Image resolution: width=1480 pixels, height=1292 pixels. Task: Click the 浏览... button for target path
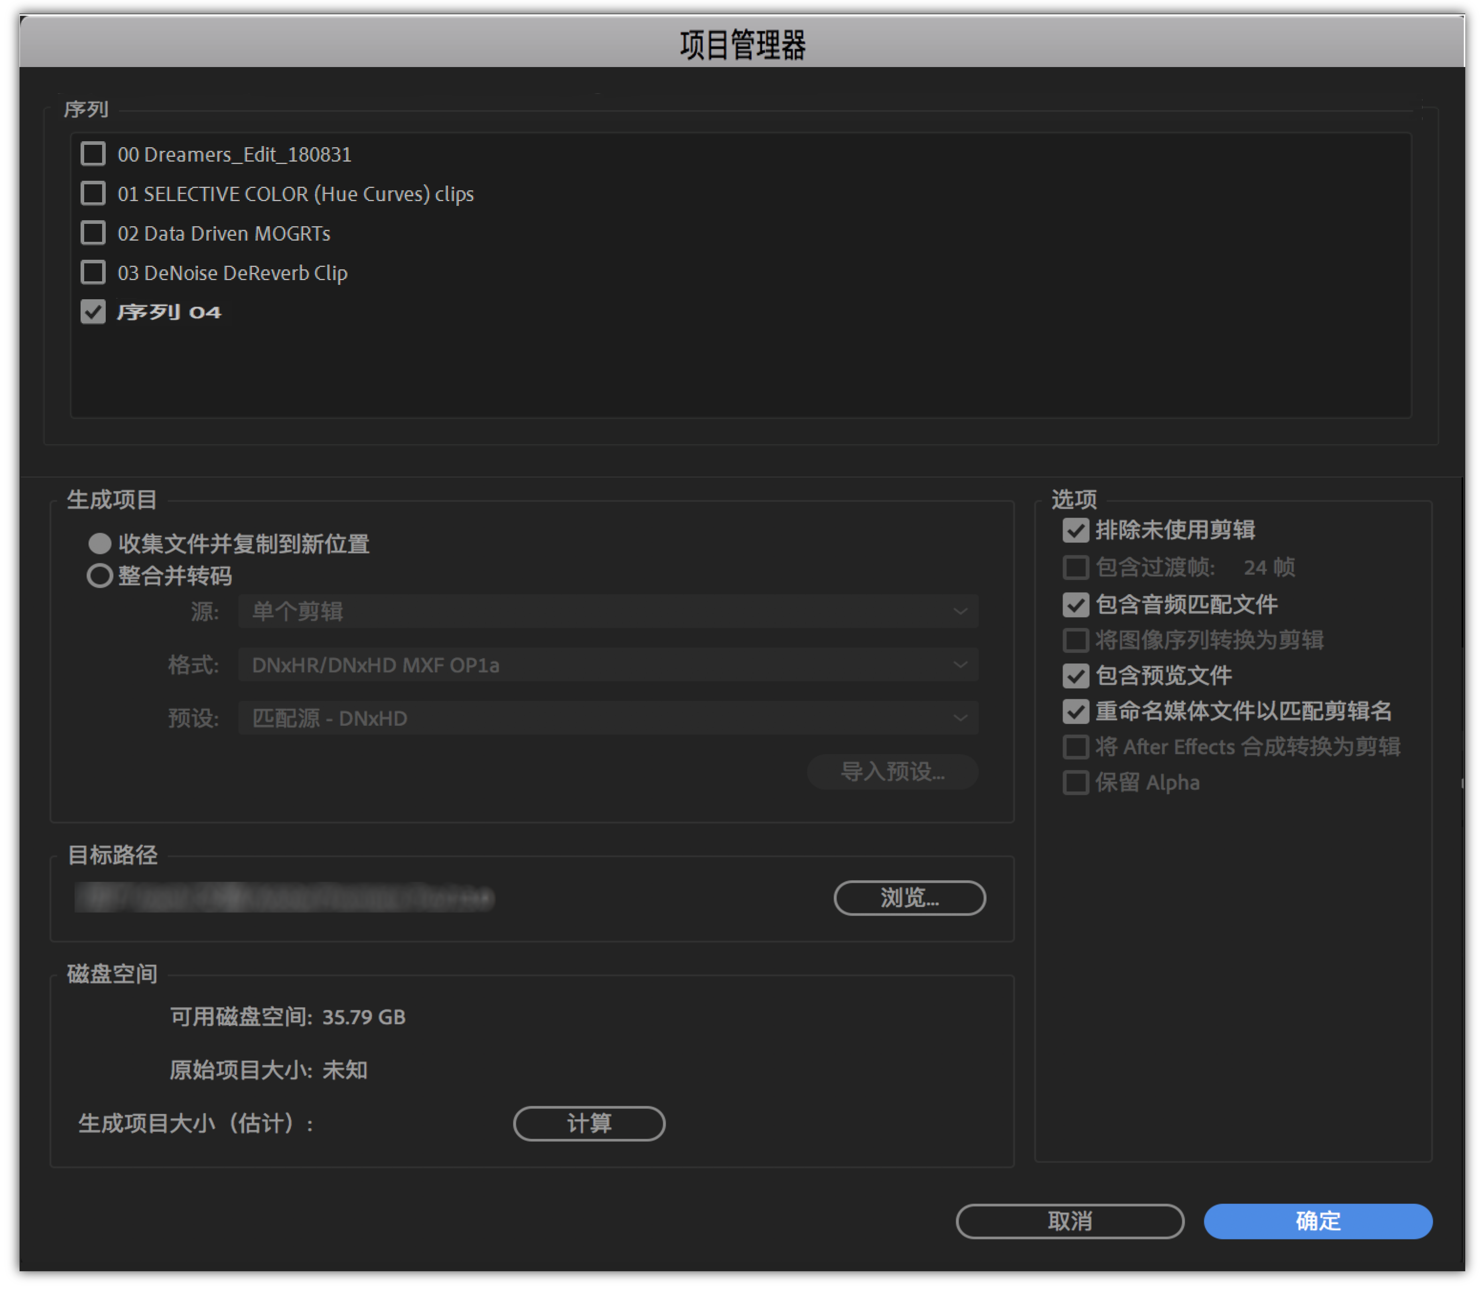coord(910,898)
